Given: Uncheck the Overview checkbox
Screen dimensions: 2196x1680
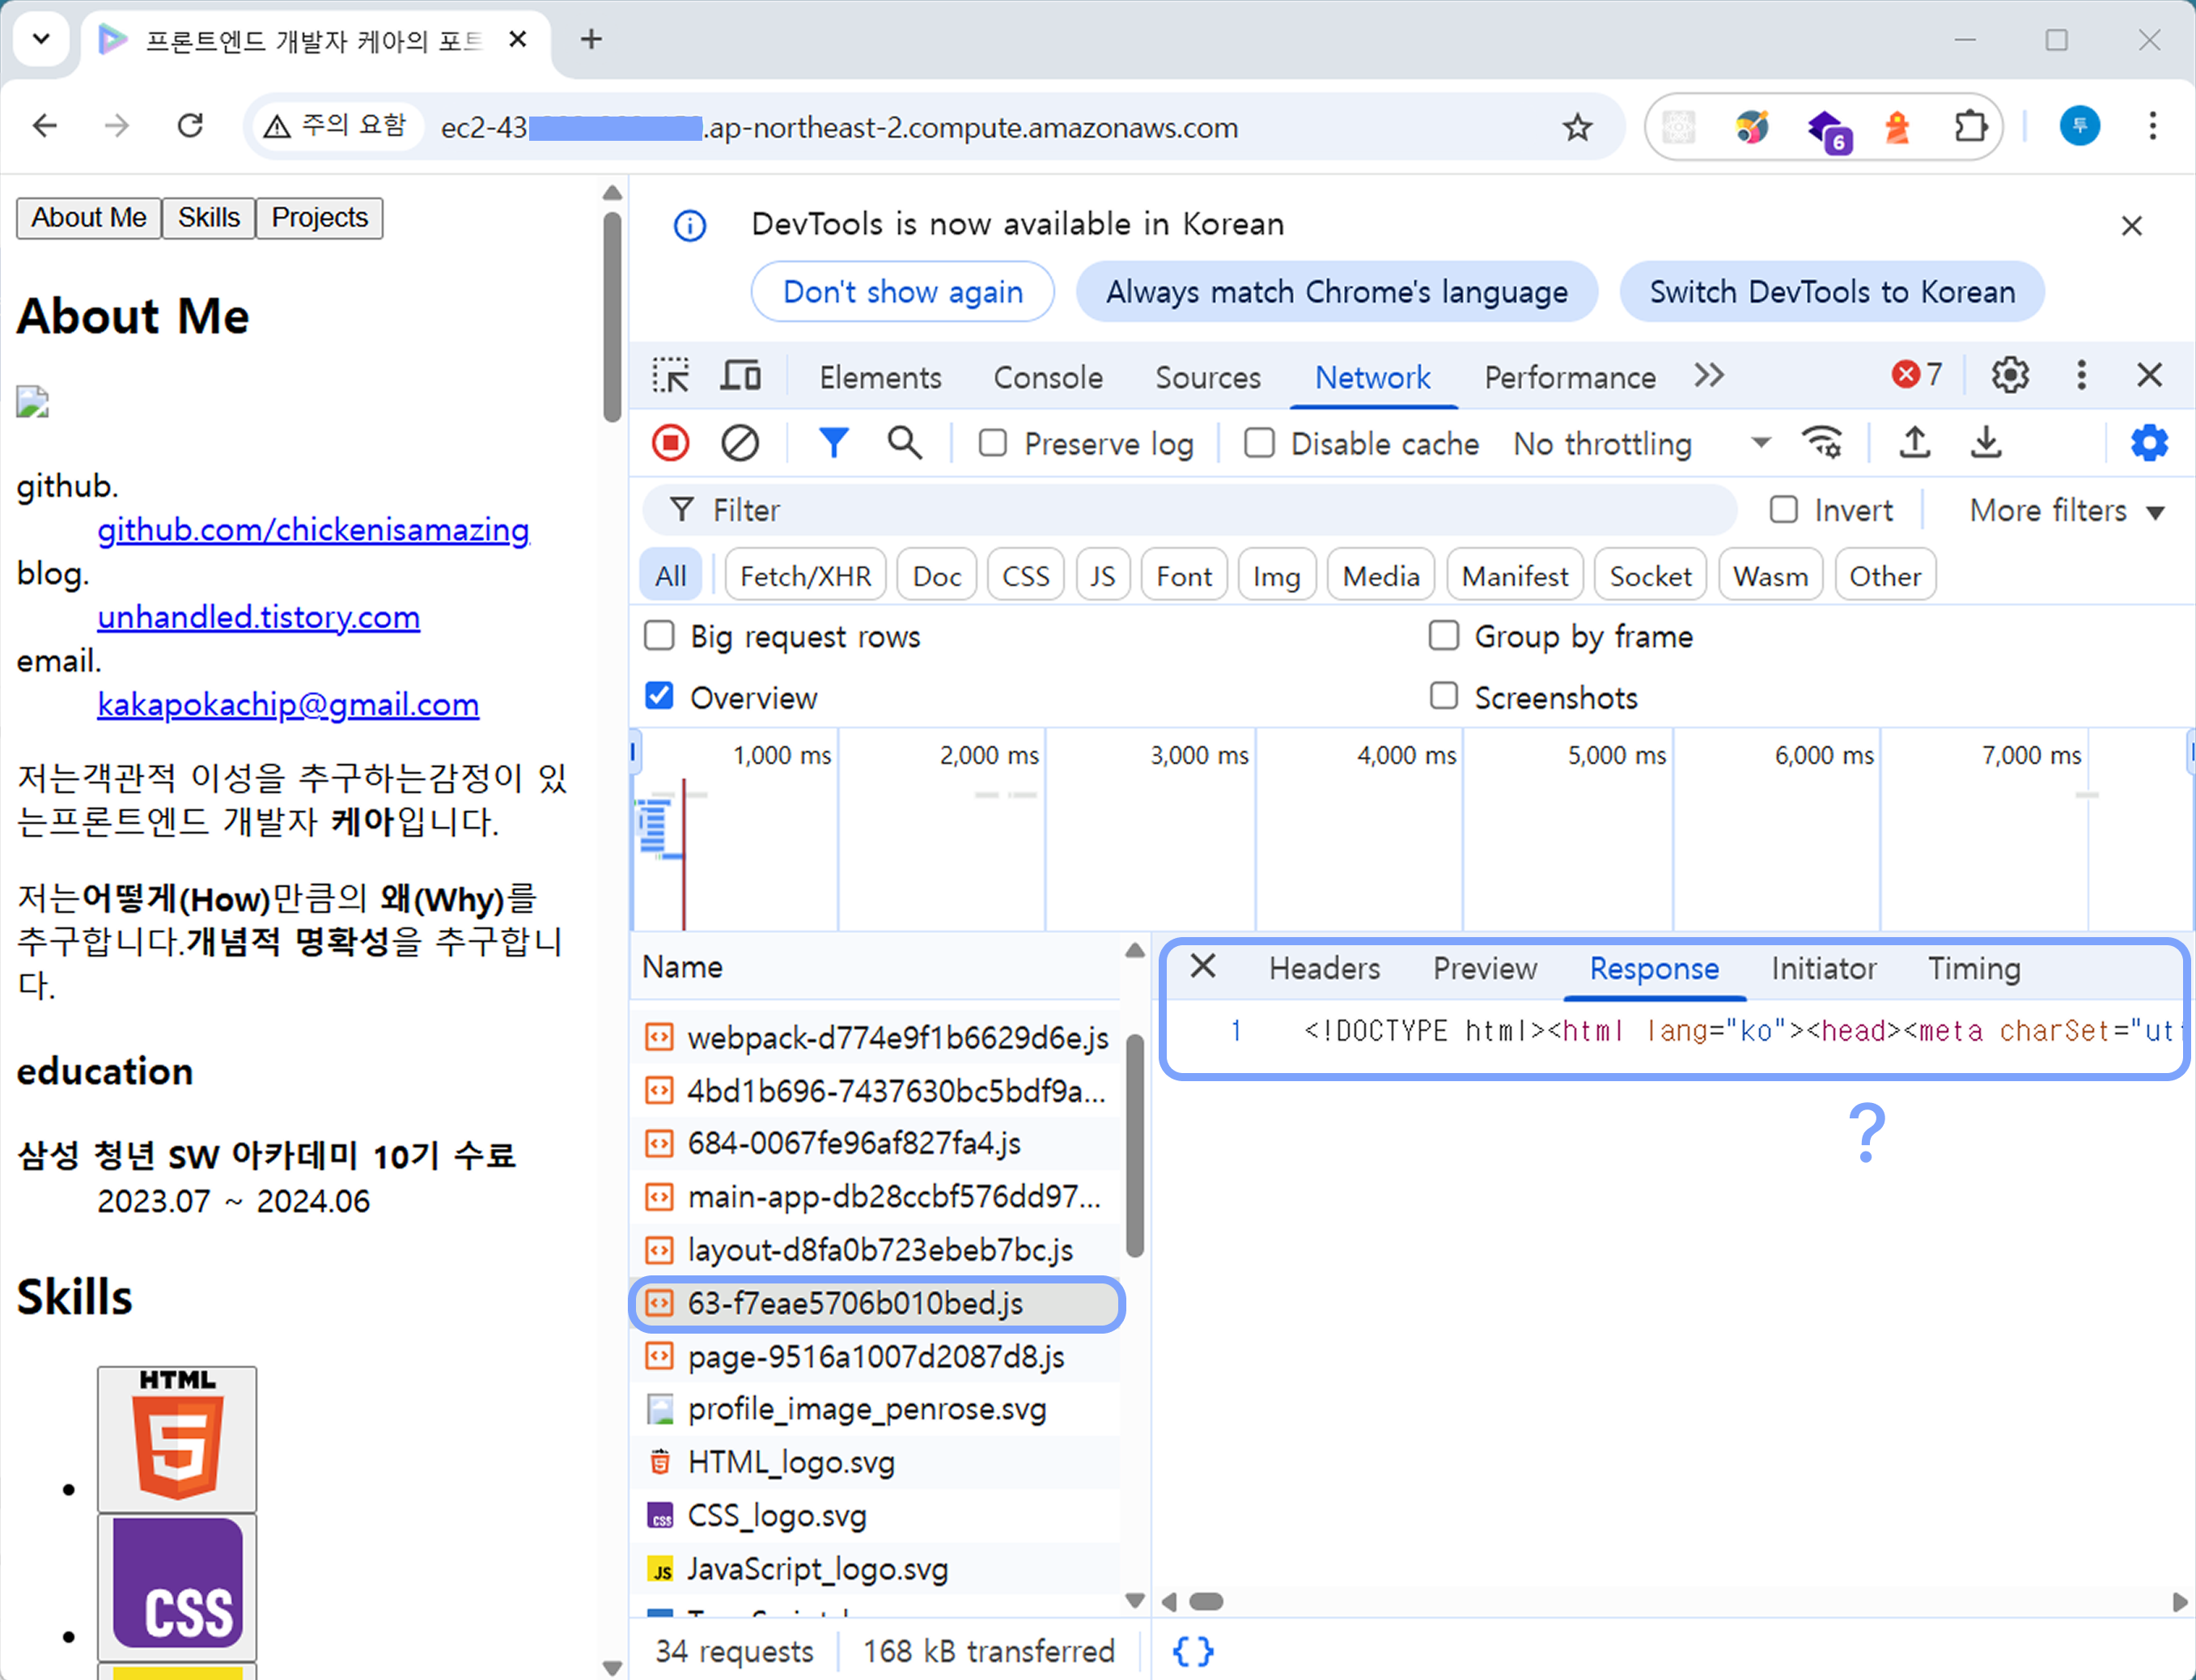Looking at the screenshot, I should tap(659, 697).
